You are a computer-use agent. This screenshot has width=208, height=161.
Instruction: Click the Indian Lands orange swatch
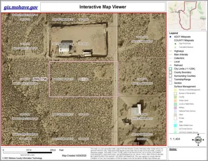coord(175,101)
